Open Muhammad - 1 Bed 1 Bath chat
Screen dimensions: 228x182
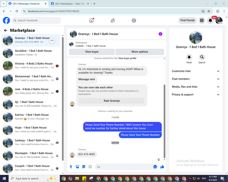(31, 79)
